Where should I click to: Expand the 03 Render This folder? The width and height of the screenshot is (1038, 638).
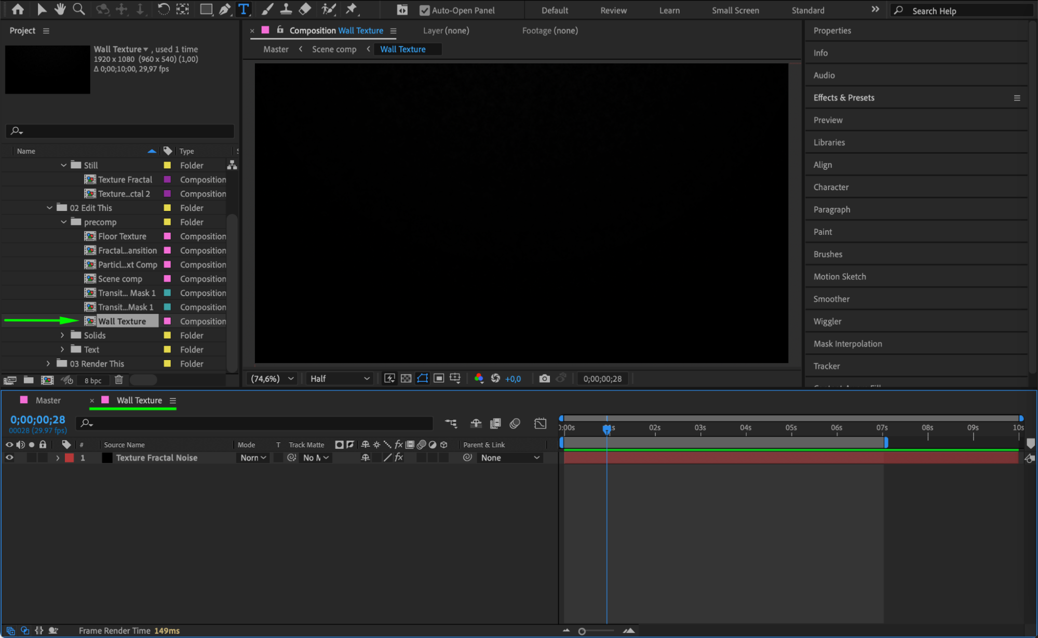tap(48, 364)
